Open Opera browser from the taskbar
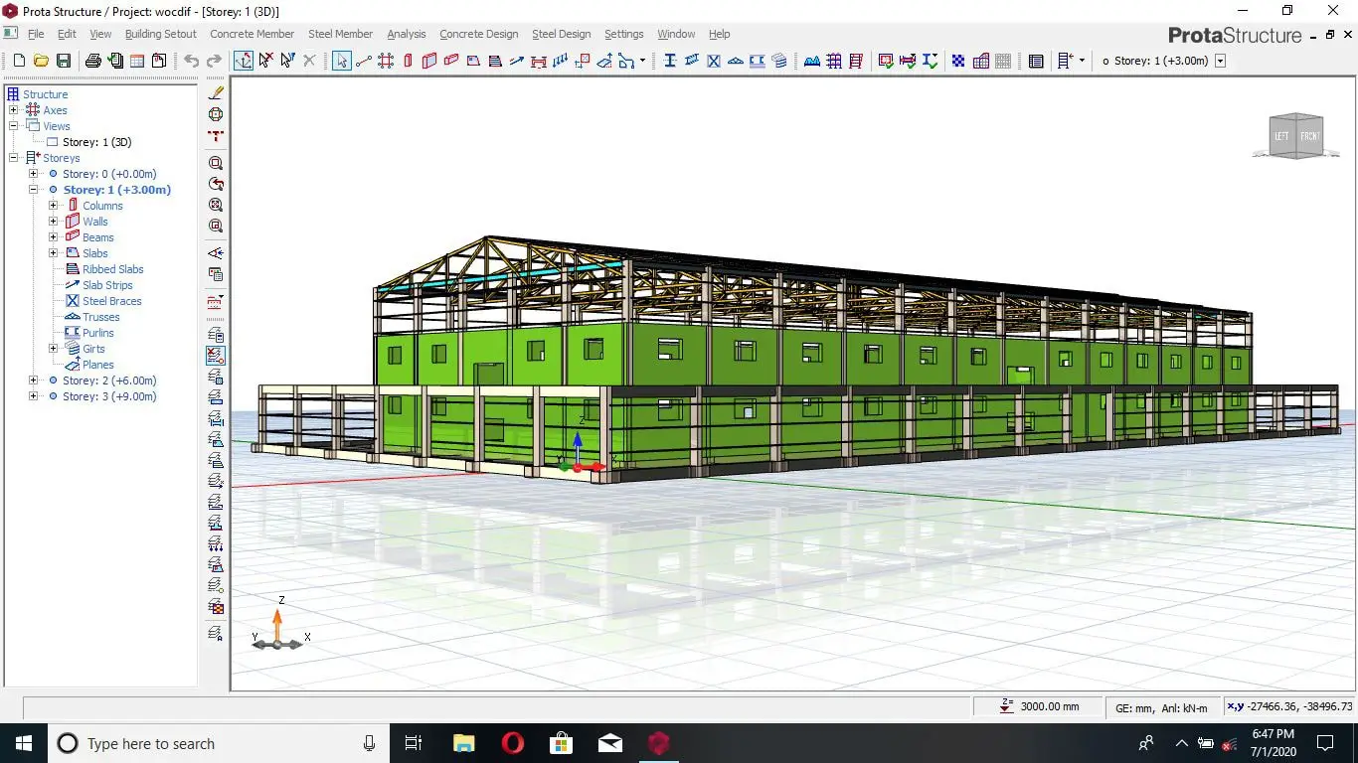The height and width of the screenshot is (763, 1358). (513, 743)
